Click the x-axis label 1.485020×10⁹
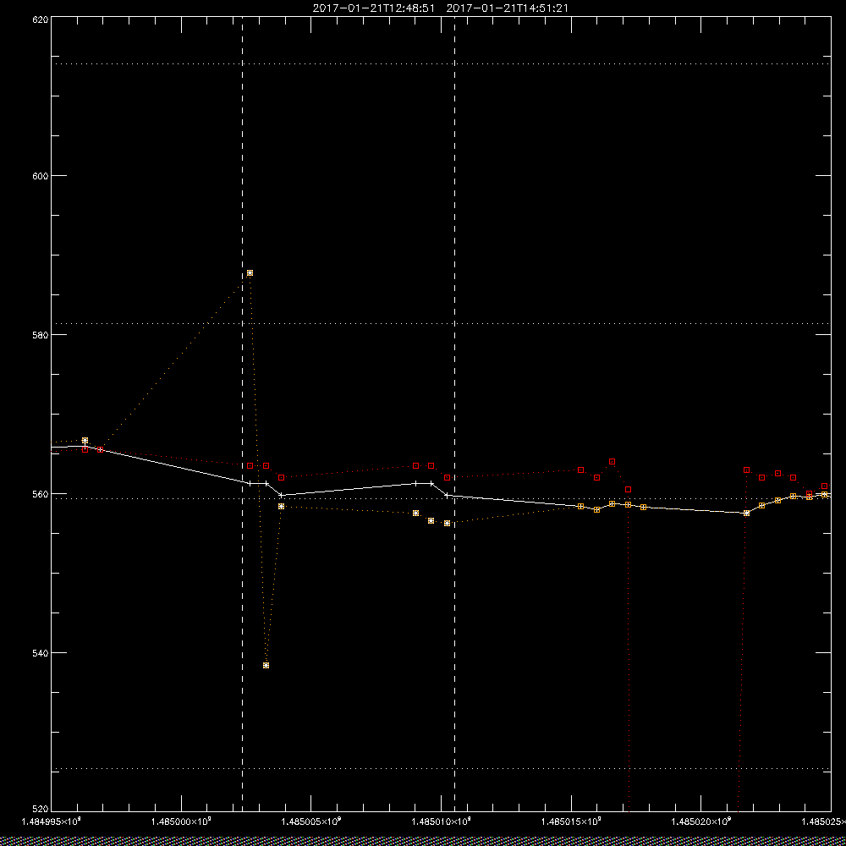846x846 pixels. coord(700,821)
